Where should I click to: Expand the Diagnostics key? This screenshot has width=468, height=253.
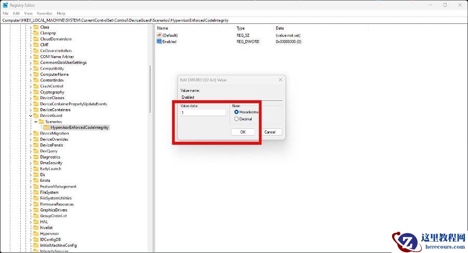click(x=31, y=157)
